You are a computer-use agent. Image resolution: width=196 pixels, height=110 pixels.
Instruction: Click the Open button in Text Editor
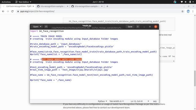36,27
